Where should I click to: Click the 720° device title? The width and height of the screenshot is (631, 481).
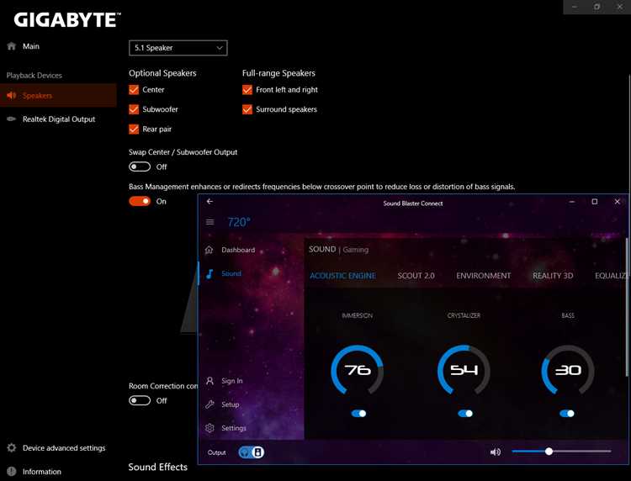pyautogui.click(x=239, y=222)
